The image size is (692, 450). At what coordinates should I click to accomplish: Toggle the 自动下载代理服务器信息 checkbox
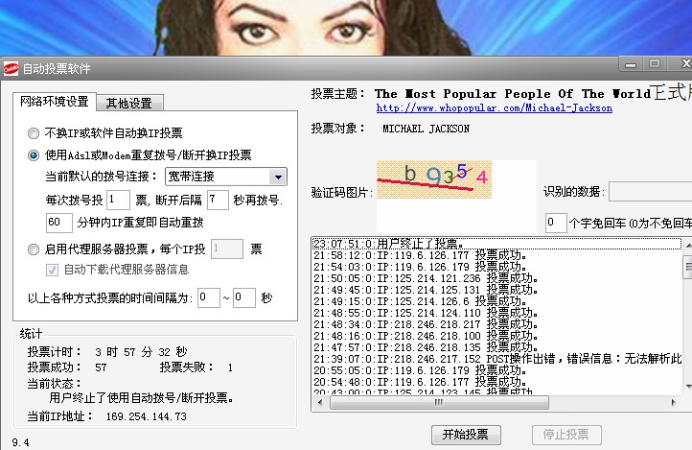(x=54, y=270)
